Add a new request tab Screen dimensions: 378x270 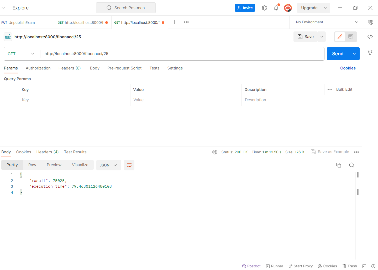(175, 22)
